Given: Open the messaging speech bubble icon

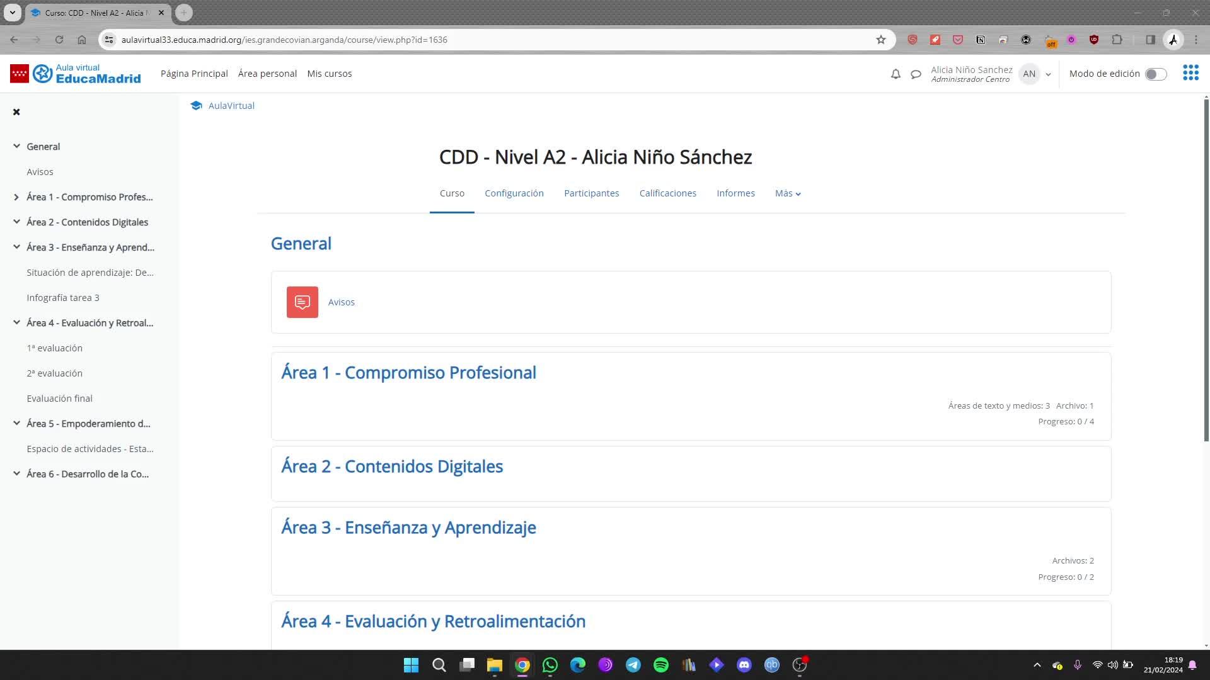Looking at the screenshot, I should 916,74.
